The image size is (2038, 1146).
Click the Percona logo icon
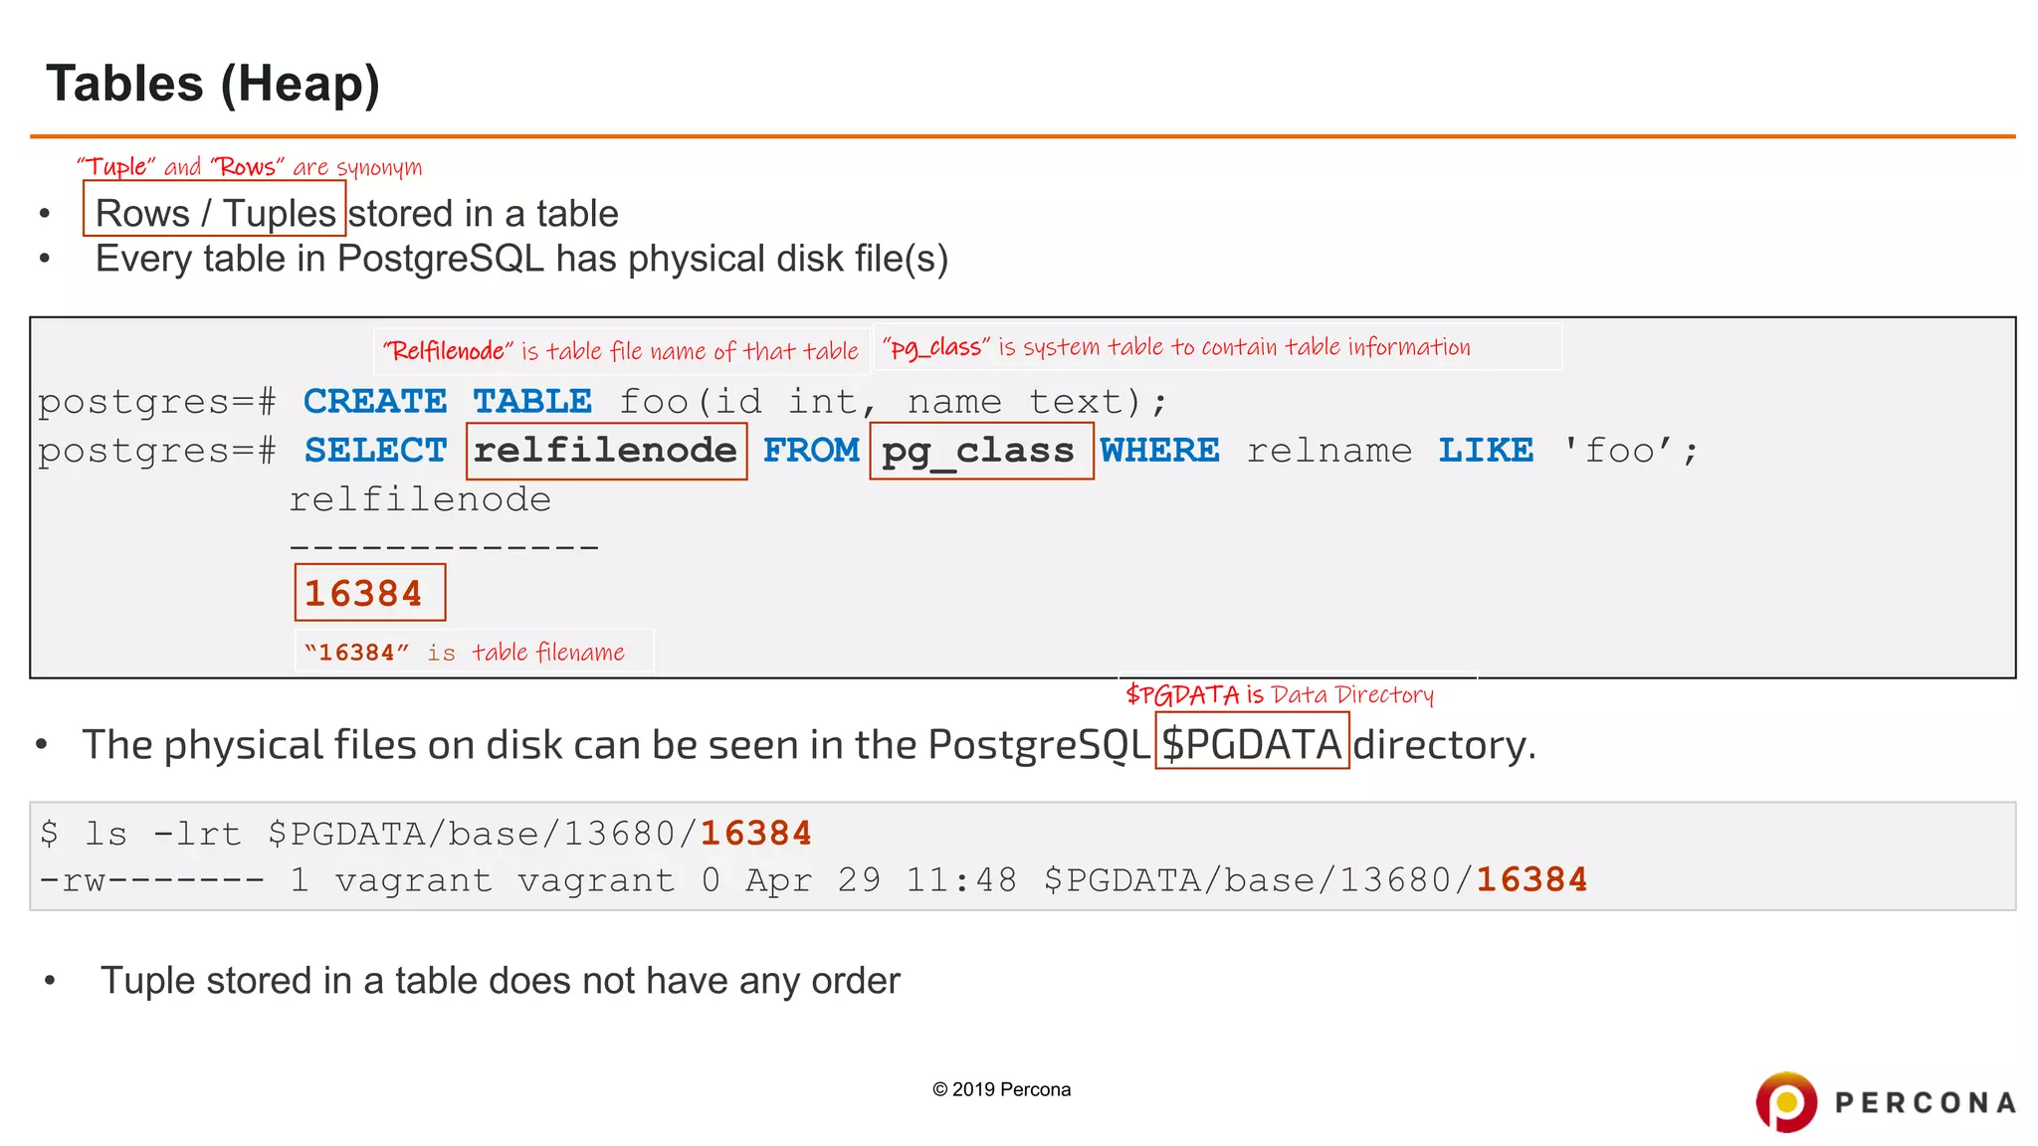click(1786, 1101)
